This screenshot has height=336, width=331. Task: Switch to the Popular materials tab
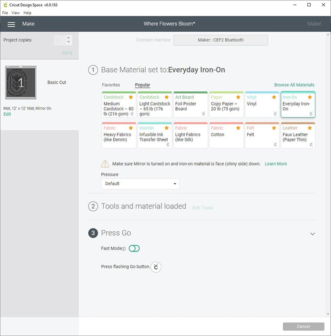143,85
